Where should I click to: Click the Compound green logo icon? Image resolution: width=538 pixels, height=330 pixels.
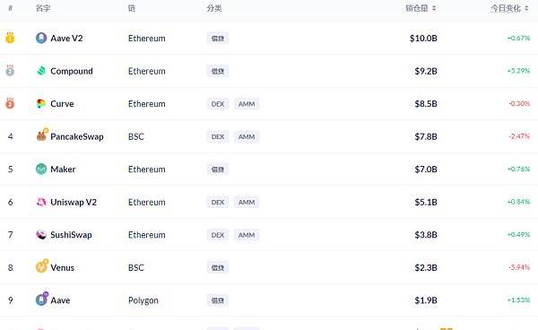point(41,71)
